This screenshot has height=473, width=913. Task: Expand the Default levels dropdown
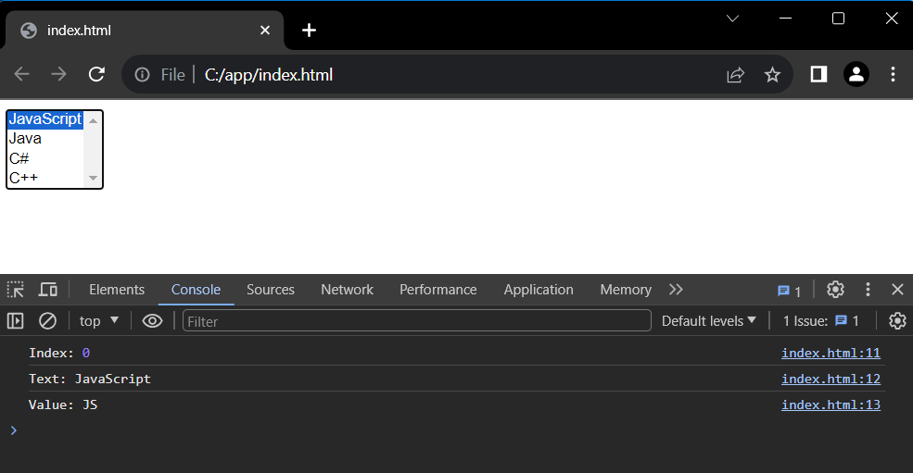click(x=709, y=321)
